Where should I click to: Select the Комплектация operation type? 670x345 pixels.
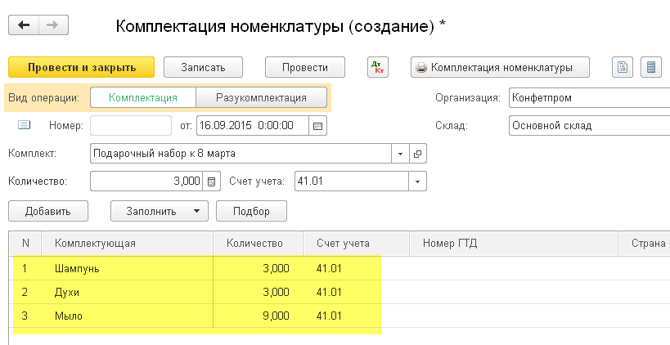click(x=143, y=97)
